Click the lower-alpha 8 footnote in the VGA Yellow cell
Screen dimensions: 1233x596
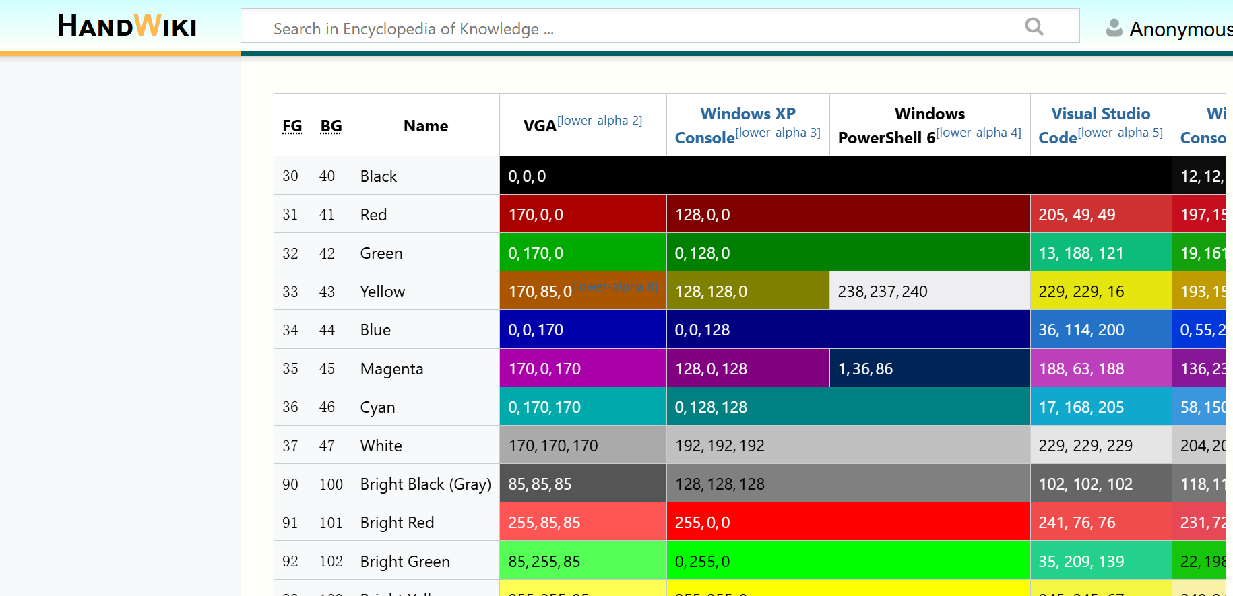tap(615, 286)
